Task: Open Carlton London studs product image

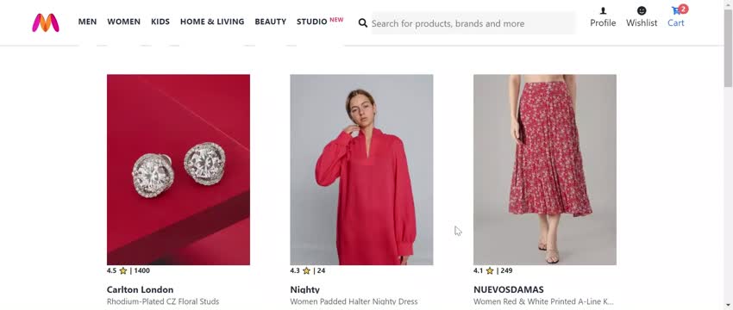Action: [179, 170]
